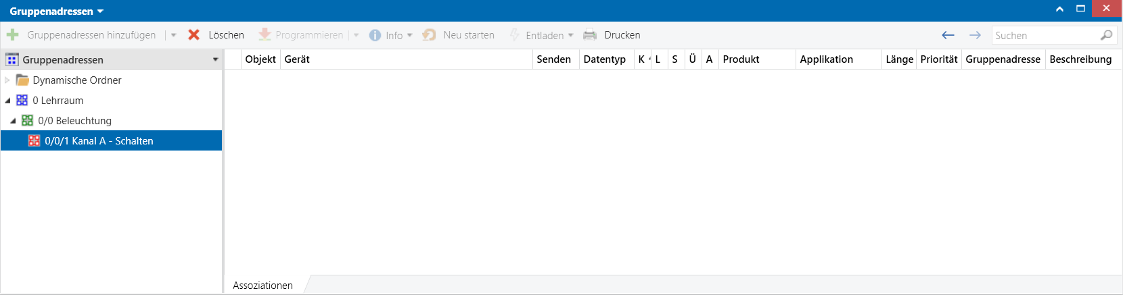Collapse the 0 Lehrraum main group
The width and height of the screenshot is (1123, 295).
tap(7, 101)
